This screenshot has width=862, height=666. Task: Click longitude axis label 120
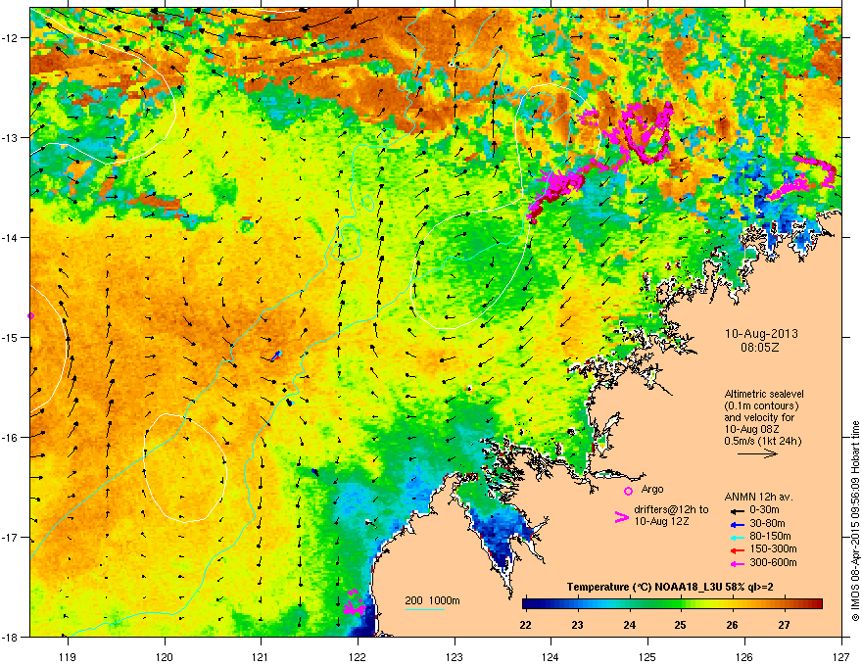[165, 656]
